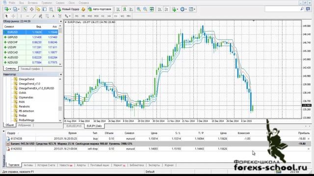Switch timeframe to W1

coord(122,16)
